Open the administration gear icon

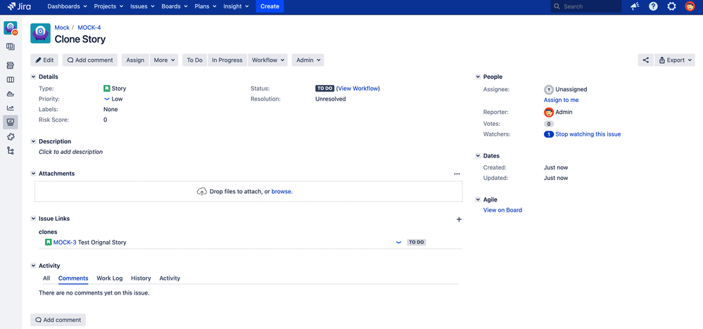coord(671,6)
